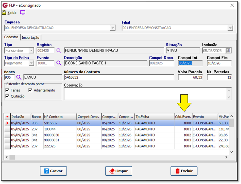
Task: Open the Banco search magnifier
Action: tap(19, 77)
